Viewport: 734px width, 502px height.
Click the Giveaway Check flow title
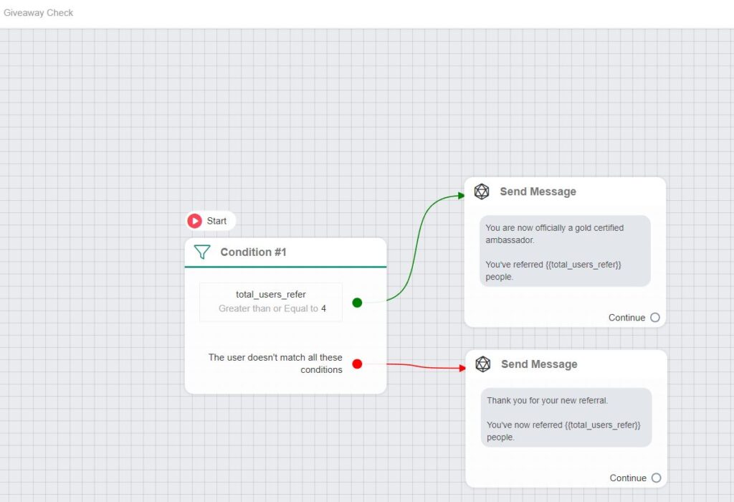pos(39,13)
